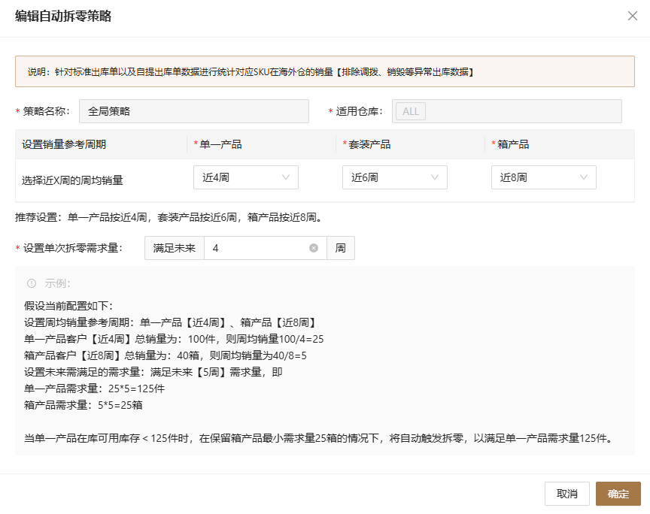Click the 适用仓库 field label
Screen dimensions: 650x514
click(359, 111)
